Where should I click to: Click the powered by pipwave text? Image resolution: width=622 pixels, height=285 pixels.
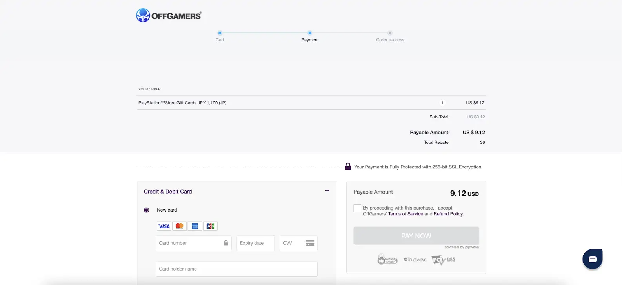pos(462,247)
